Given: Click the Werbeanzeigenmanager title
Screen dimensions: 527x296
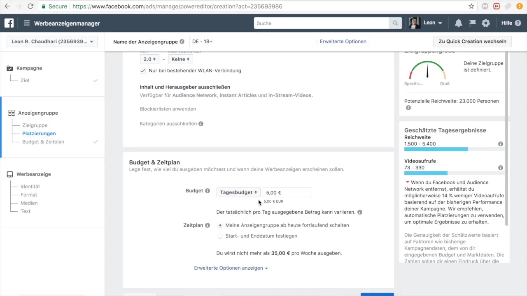Looking at the screenshot, I should click(67, 23).
